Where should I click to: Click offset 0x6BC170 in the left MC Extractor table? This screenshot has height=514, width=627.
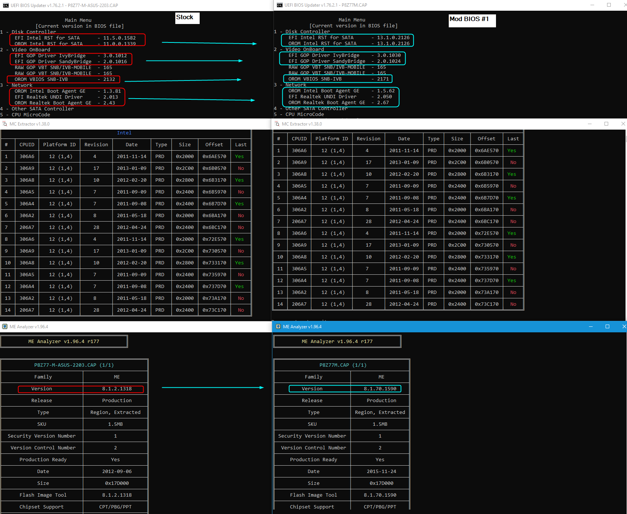(214, 227)
